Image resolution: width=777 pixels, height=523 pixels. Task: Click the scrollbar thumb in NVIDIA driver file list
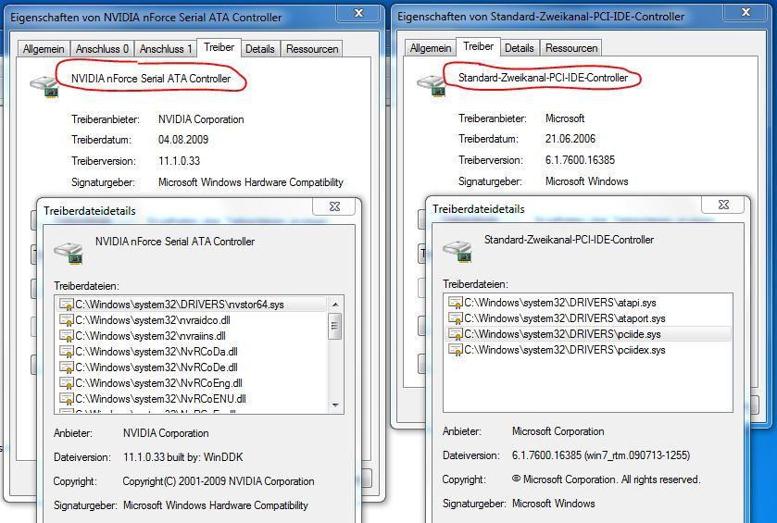335,326
